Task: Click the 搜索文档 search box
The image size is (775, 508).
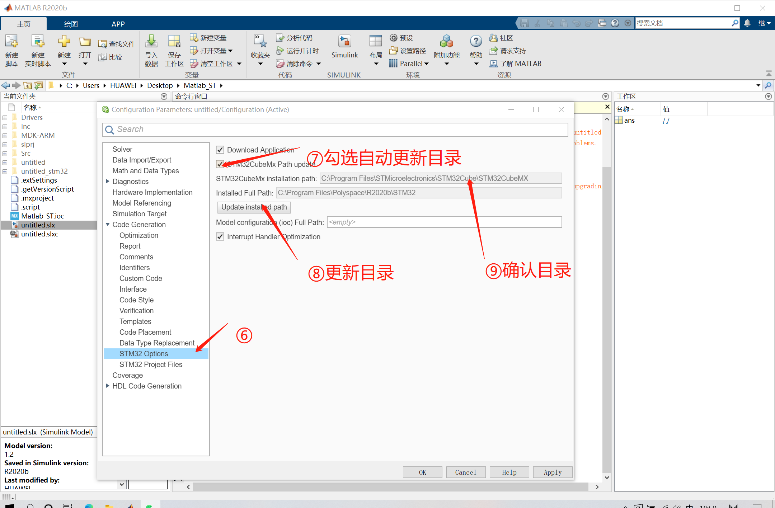Action: tap(683, 23)
